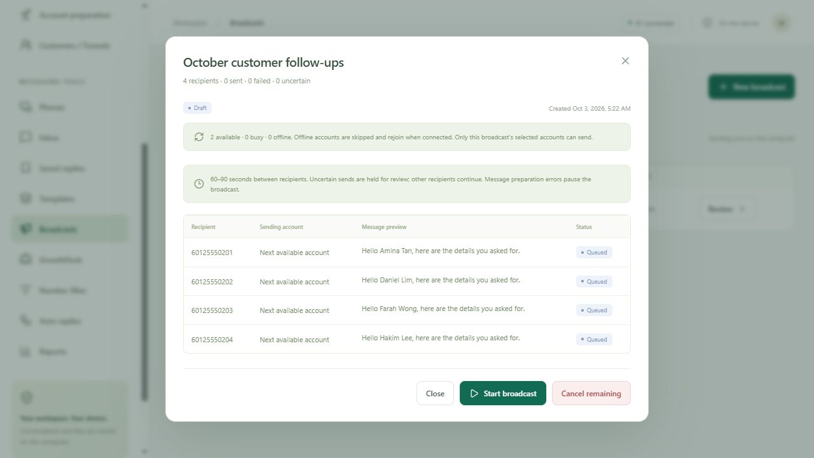Click the megaphone icon beside Broadcasts in the sidebar
The height and width of the screenshot is (458, 814).
point(26,229)
